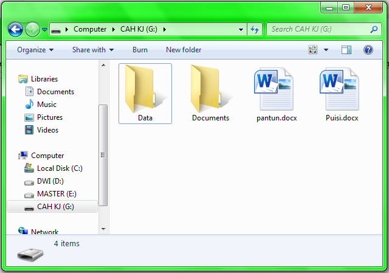This screenshot has height=273, width=389.
Task: Select Network in the navigation pane
Action: tap(44, 231)
